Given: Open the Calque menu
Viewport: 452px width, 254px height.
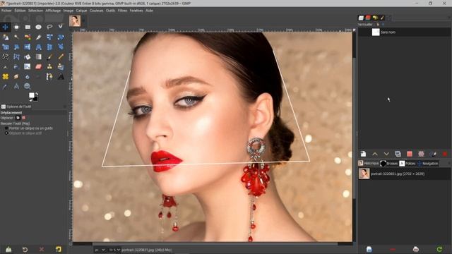Looking at the screenshot, I should click(82, 11).
